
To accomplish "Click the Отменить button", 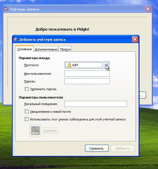I will tap(97, 148).
